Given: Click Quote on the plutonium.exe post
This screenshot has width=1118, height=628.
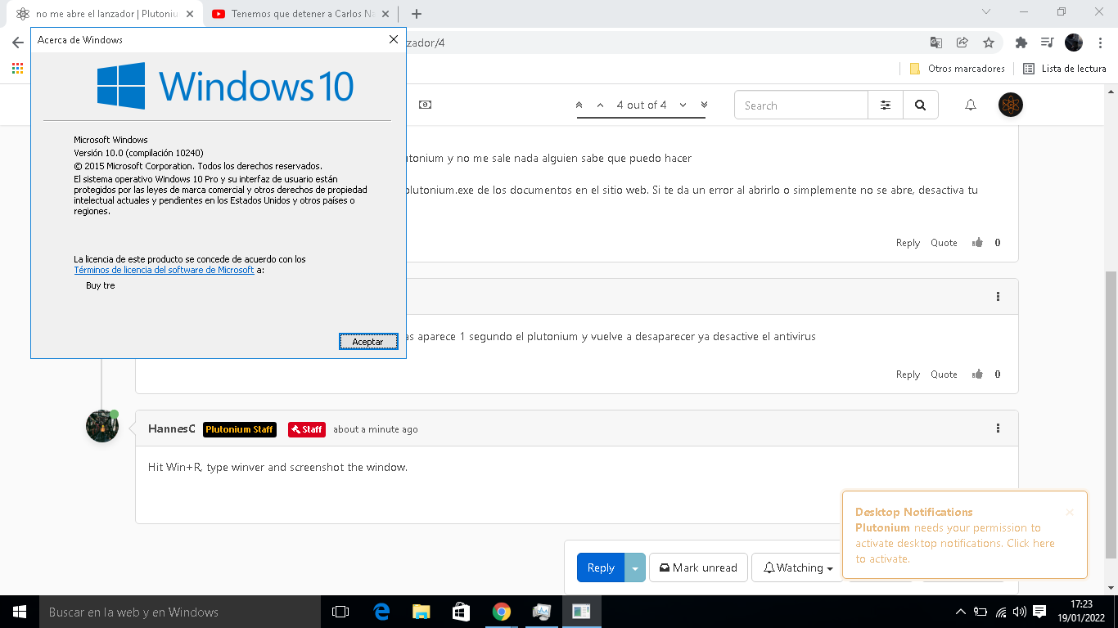Looking at the screenshot, I should (944, 242).
